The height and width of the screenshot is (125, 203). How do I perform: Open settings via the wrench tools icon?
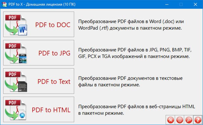[x=170, y=120]
